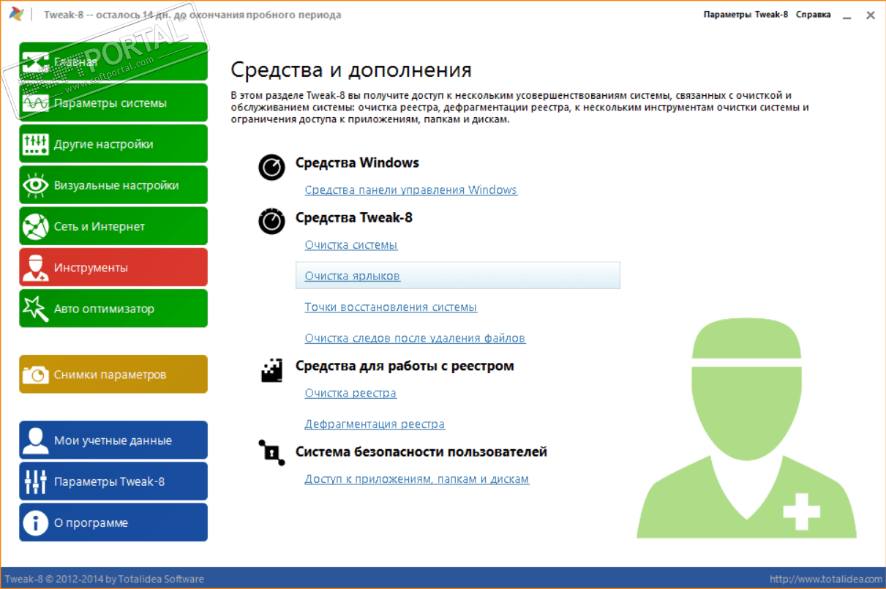Click the lock icon beside Система безопасности пользователей
The image size is (886, 589).
pos(271,453)
